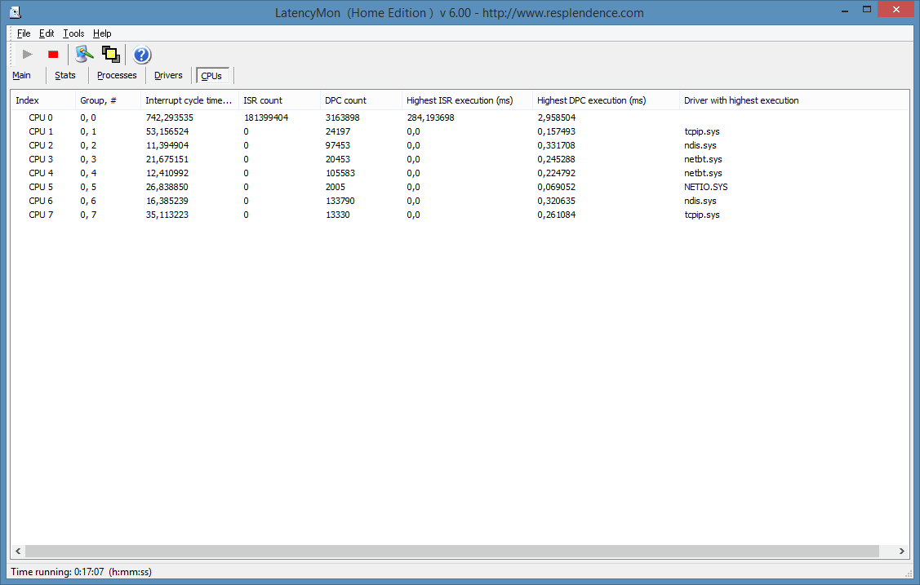The height and width of the screenshot is (585, 920).
Task: Sort by Highest DPC execution (ms) header
Action: (x=606, y=100)
